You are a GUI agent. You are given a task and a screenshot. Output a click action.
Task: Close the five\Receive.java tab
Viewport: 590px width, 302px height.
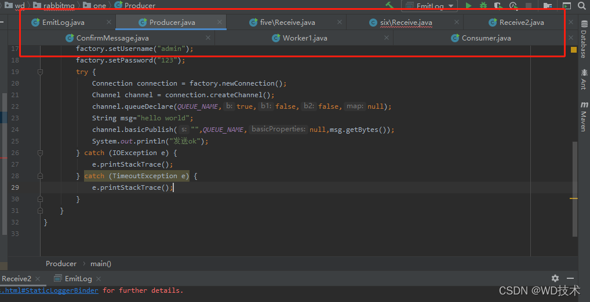(x=340, y=22)
